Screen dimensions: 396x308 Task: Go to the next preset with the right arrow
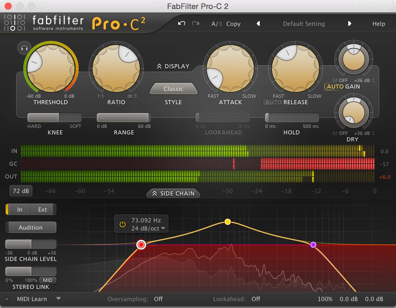350,24
